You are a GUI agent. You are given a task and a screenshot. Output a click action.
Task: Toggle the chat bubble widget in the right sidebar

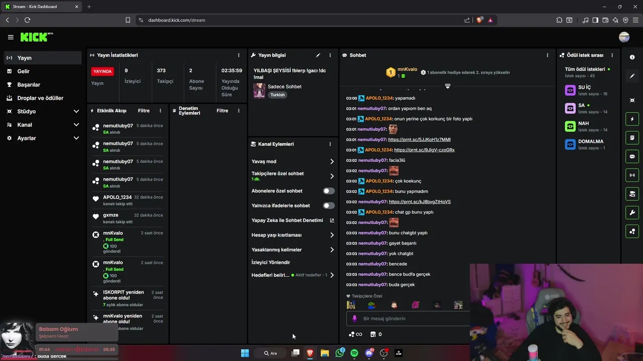(x=632, y=156)
